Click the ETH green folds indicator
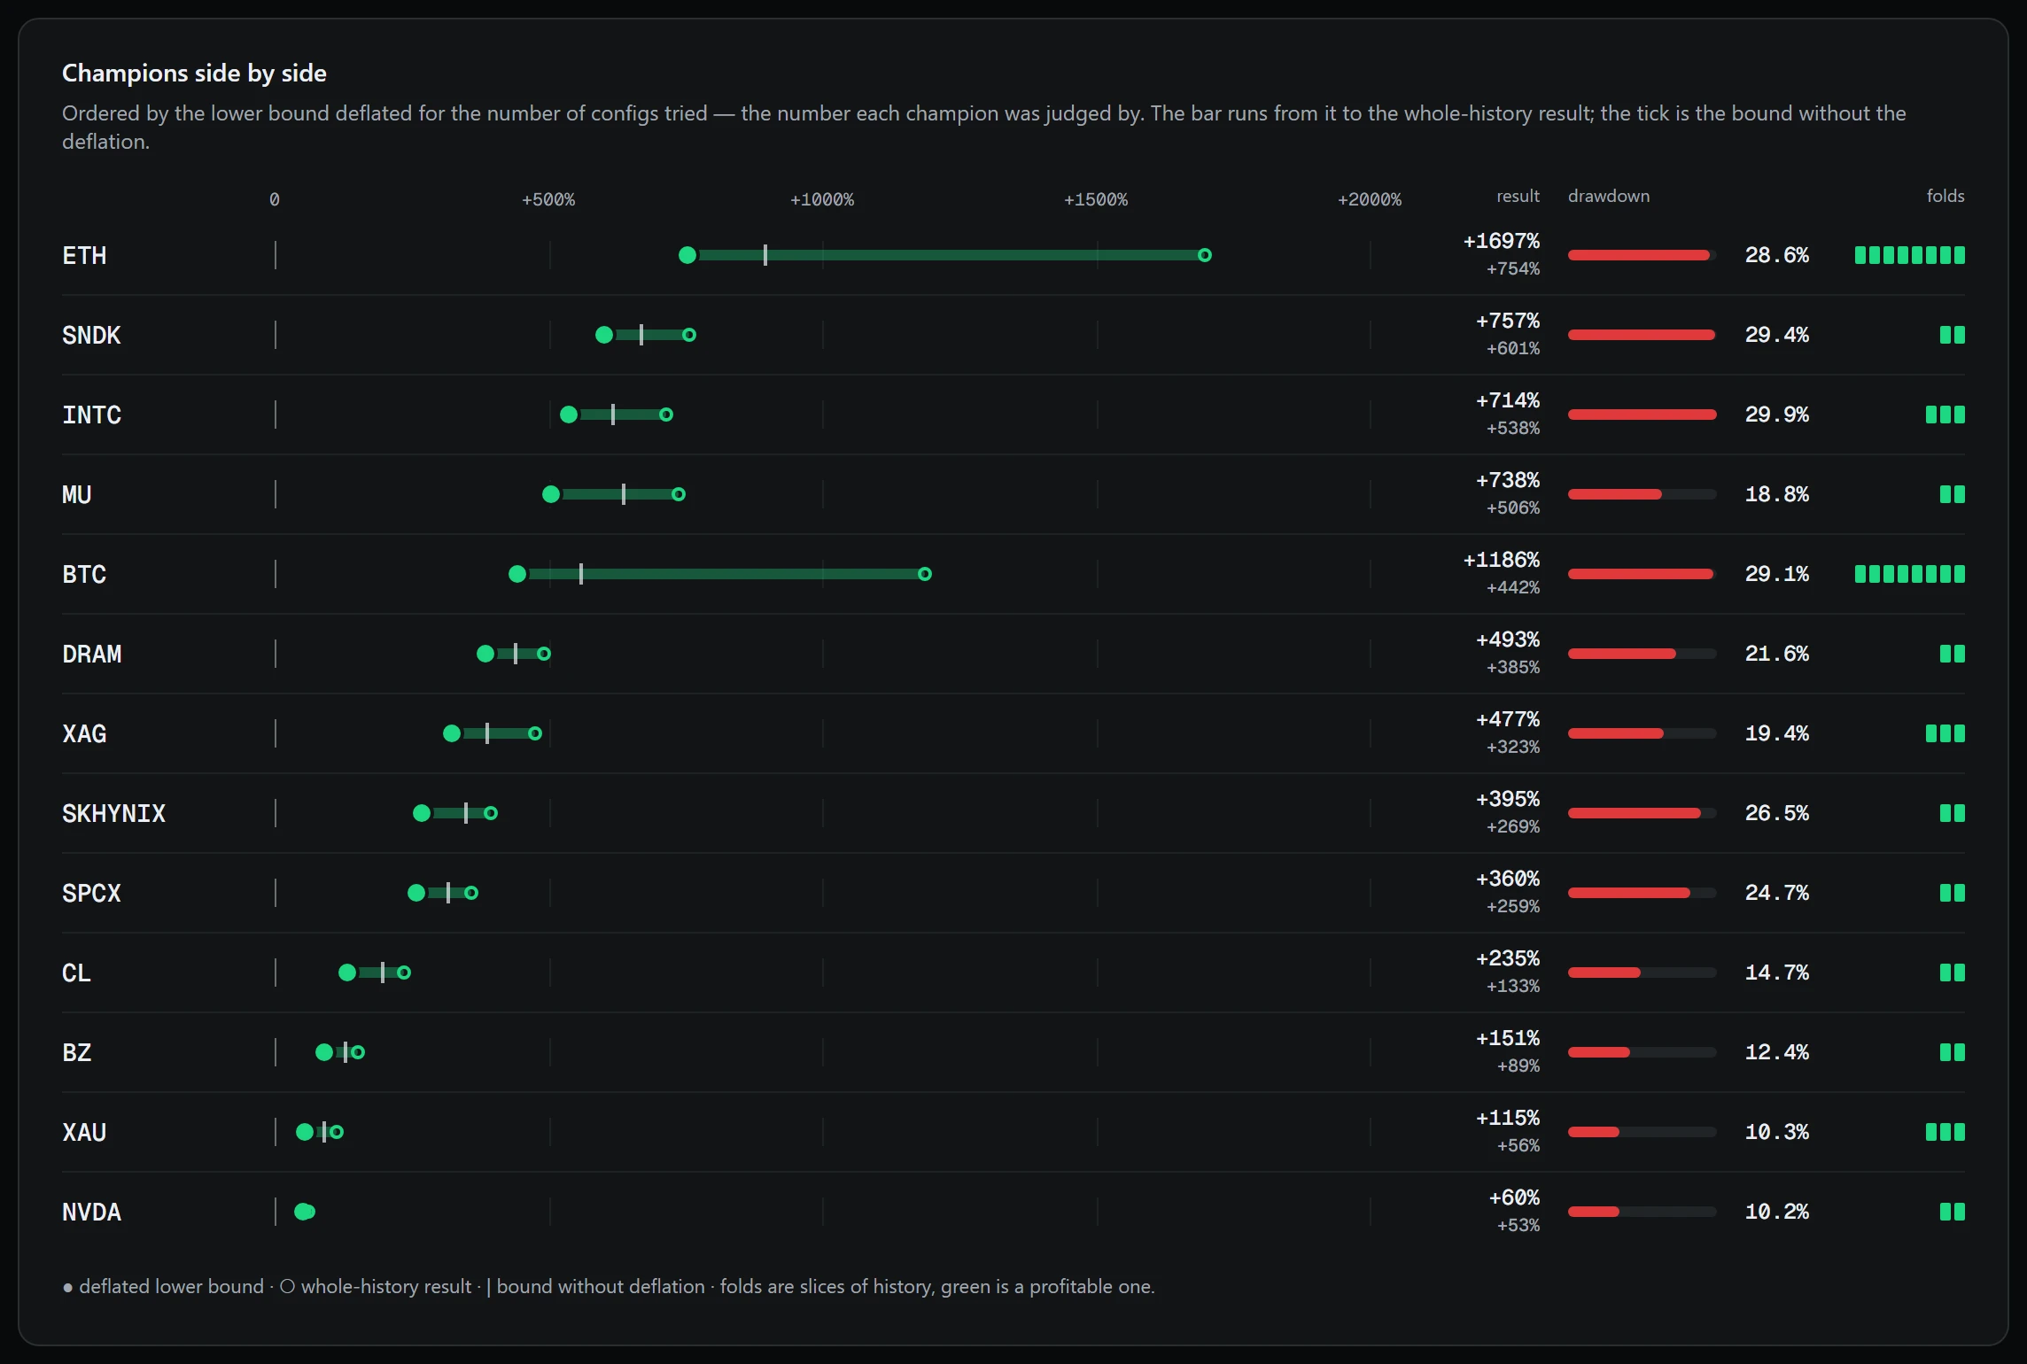Screen dimensions: 2027x1364 (x=1910, y=255)
